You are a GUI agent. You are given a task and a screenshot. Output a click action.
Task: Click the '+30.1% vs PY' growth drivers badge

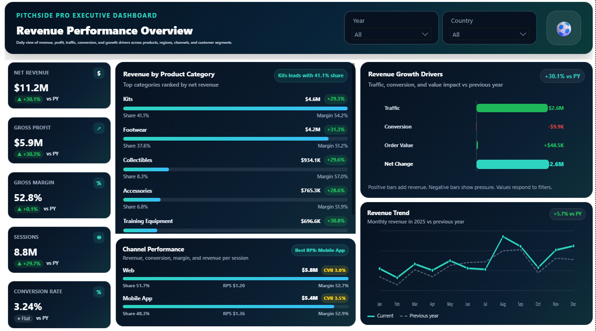click(x=562, y=76)
